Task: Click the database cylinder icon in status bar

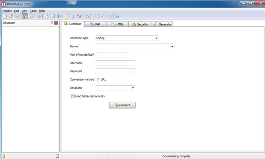Action: [x=4, y=156]
